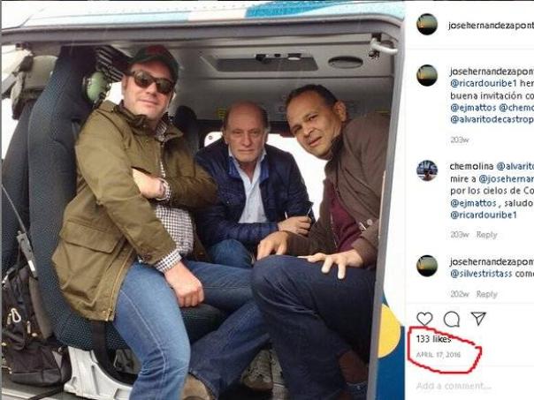Reply to the 202w comment
Image resolution: width=534 pixels, height=400 pixels.
tap(486, 294)
